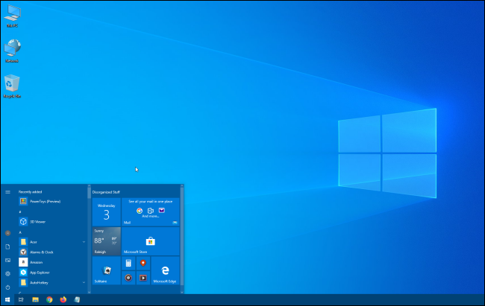Open Google Chrome from the taskbar

(x=49, y=299)
